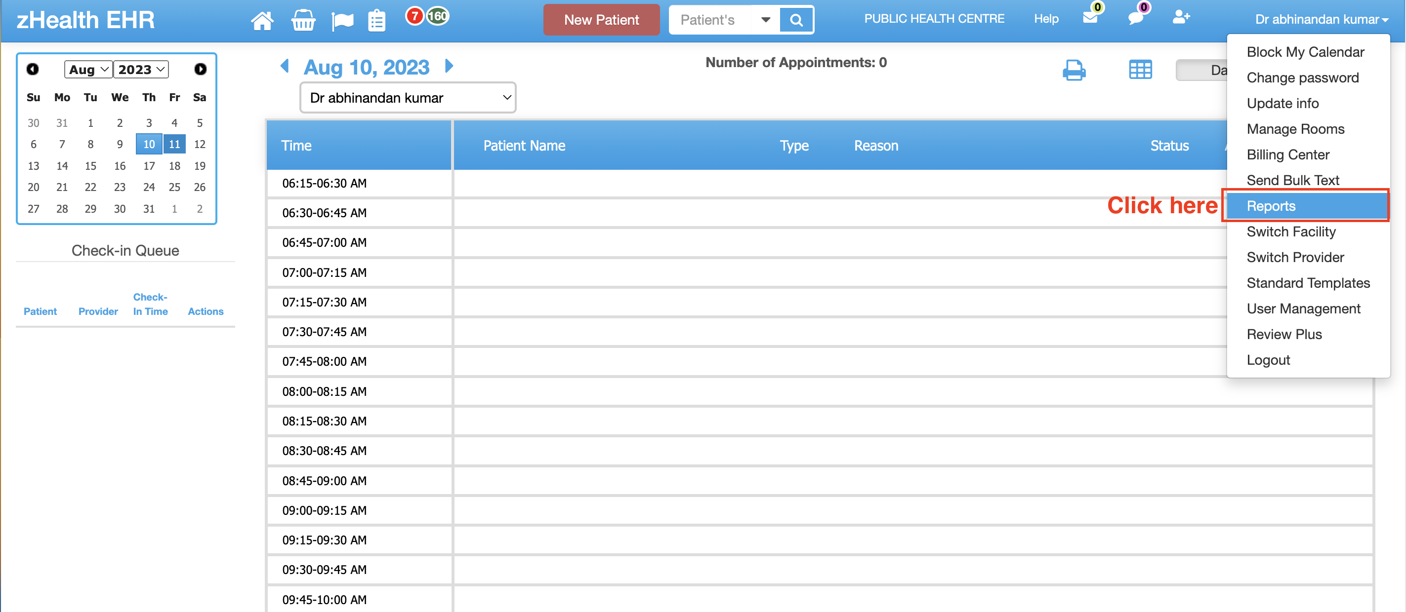Open the provider dropdown Dr abhinandan kumar

(408, 98)
